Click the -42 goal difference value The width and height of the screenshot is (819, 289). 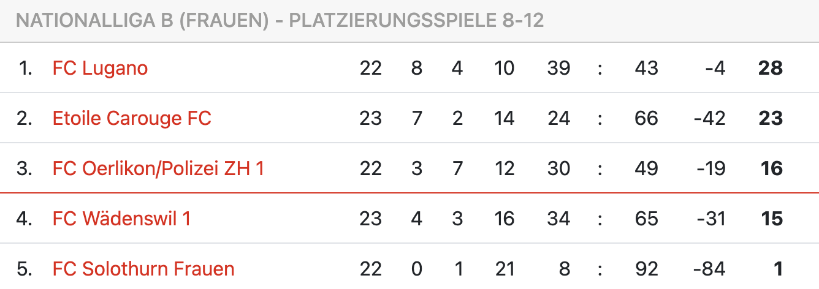coord(709,118)
